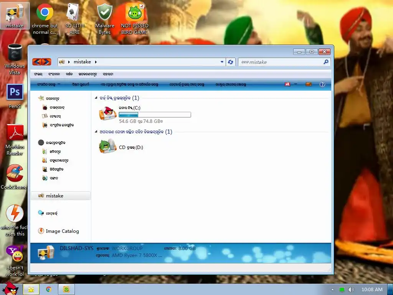Click the blue Help question mark icon
The height and width of the screenshot is (295, 393).
point(322,84)
